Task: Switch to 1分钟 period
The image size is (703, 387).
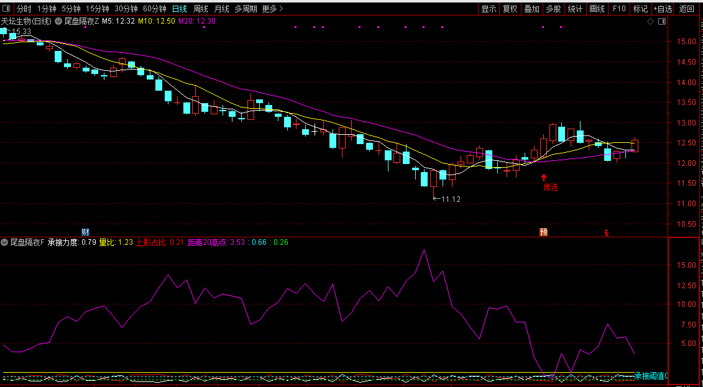Action: point(47,9)
